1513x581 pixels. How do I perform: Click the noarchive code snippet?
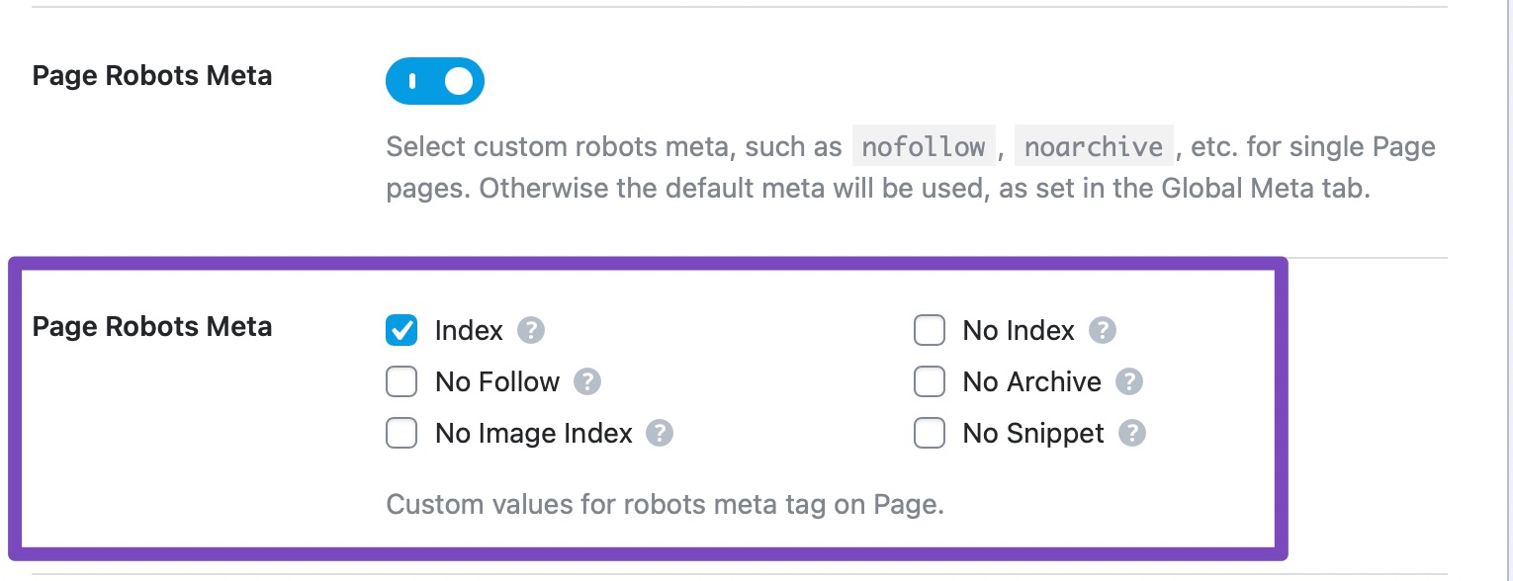pos(1093,146)
